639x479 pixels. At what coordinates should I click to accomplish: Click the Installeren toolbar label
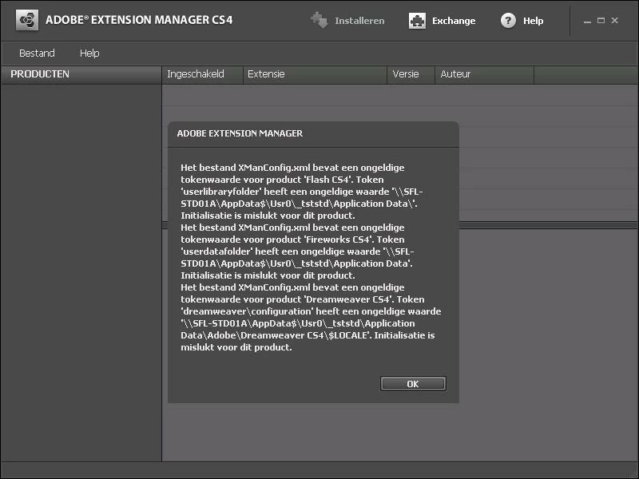(x=359, y=21)
